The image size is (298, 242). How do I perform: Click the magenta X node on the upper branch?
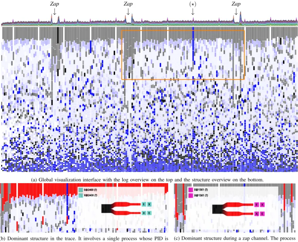click(262, 205)
